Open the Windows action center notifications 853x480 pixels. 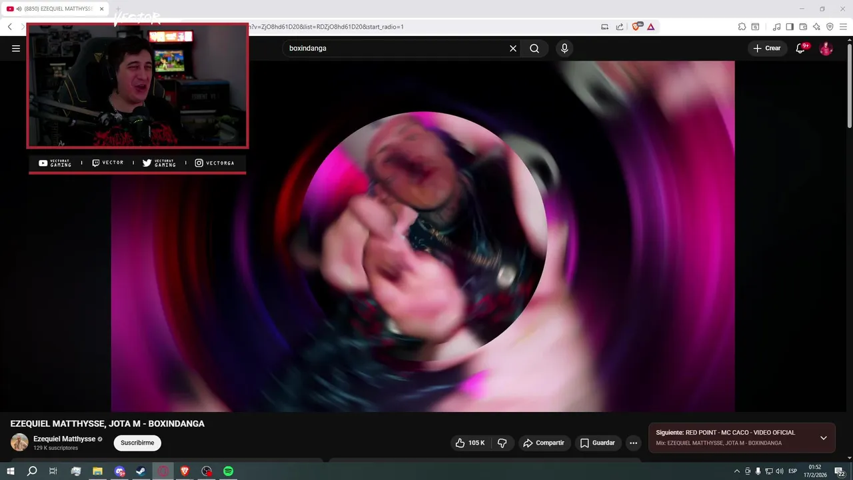[x=840, y=471]
